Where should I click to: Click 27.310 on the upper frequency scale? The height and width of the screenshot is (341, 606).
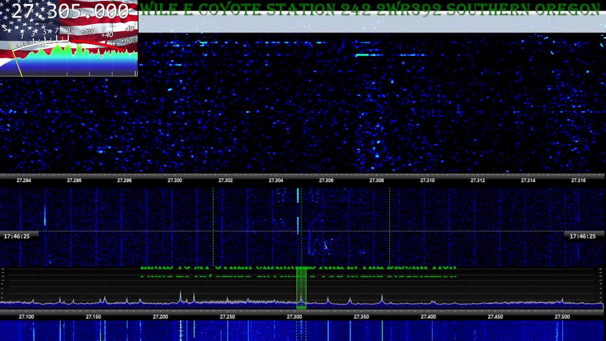pyautogui.click(x=427, y=180)
